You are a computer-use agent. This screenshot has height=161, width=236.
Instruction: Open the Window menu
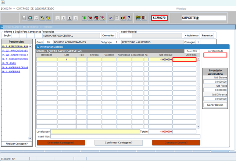[181, 9]
